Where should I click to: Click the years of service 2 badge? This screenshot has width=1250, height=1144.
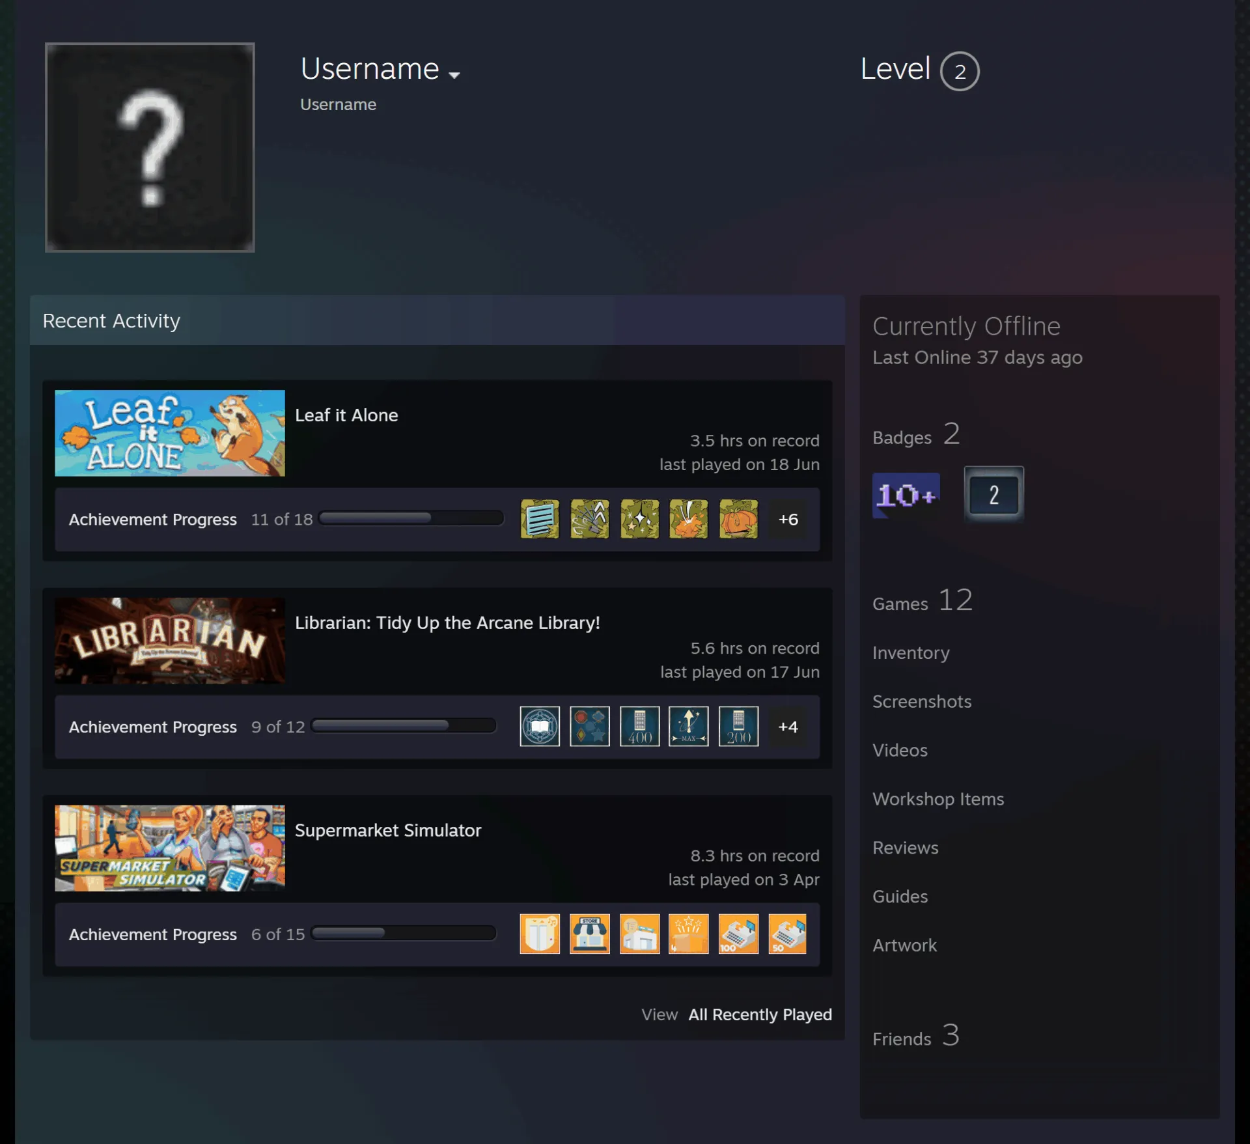click(x=994, y=494)
